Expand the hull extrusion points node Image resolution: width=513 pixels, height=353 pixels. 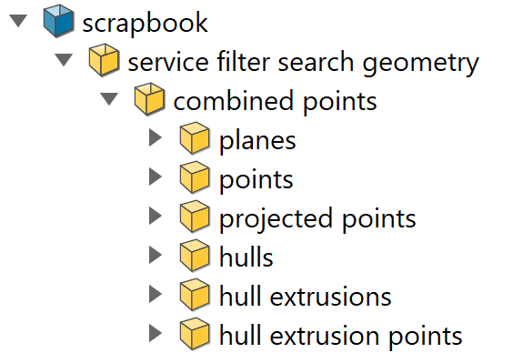[x=156, y=333]
